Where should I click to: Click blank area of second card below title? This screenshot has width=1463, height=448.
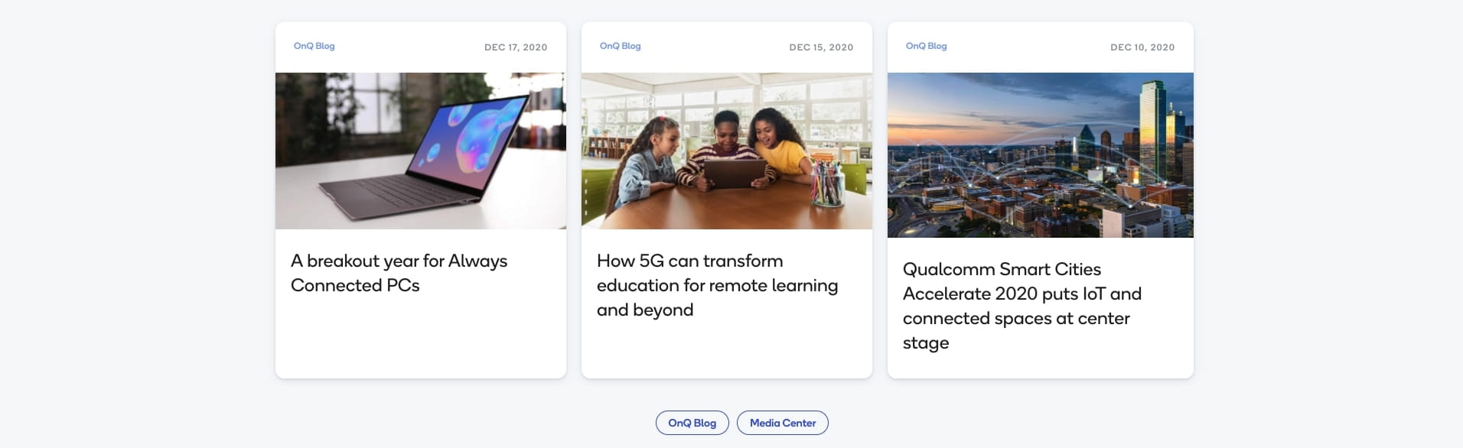pyautogui.click(x=727, y=348)
